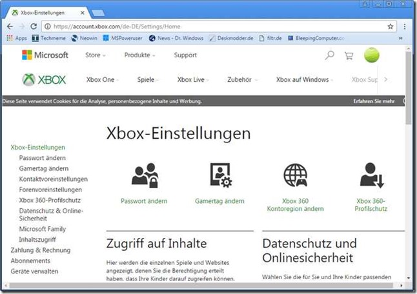This screenshot has height=294, width=417.
Task: Click green Xbox 360-Profilschutz link under icon
Action: (x=371, y=205)
